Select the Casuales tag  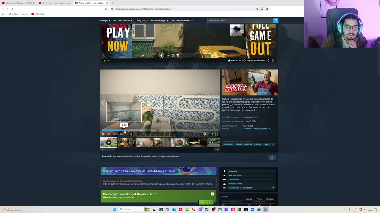pyautogui.click(x=258, y=145)
